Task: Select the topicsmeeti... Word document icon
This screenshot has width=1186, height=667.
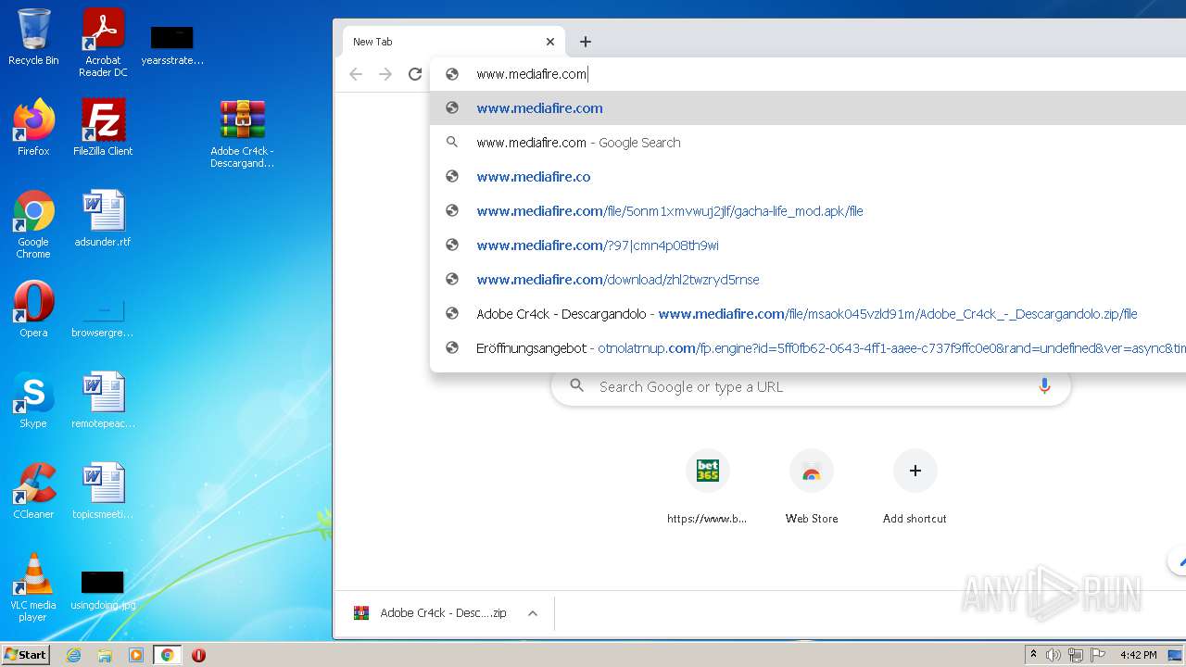Action: coord(103,491)
